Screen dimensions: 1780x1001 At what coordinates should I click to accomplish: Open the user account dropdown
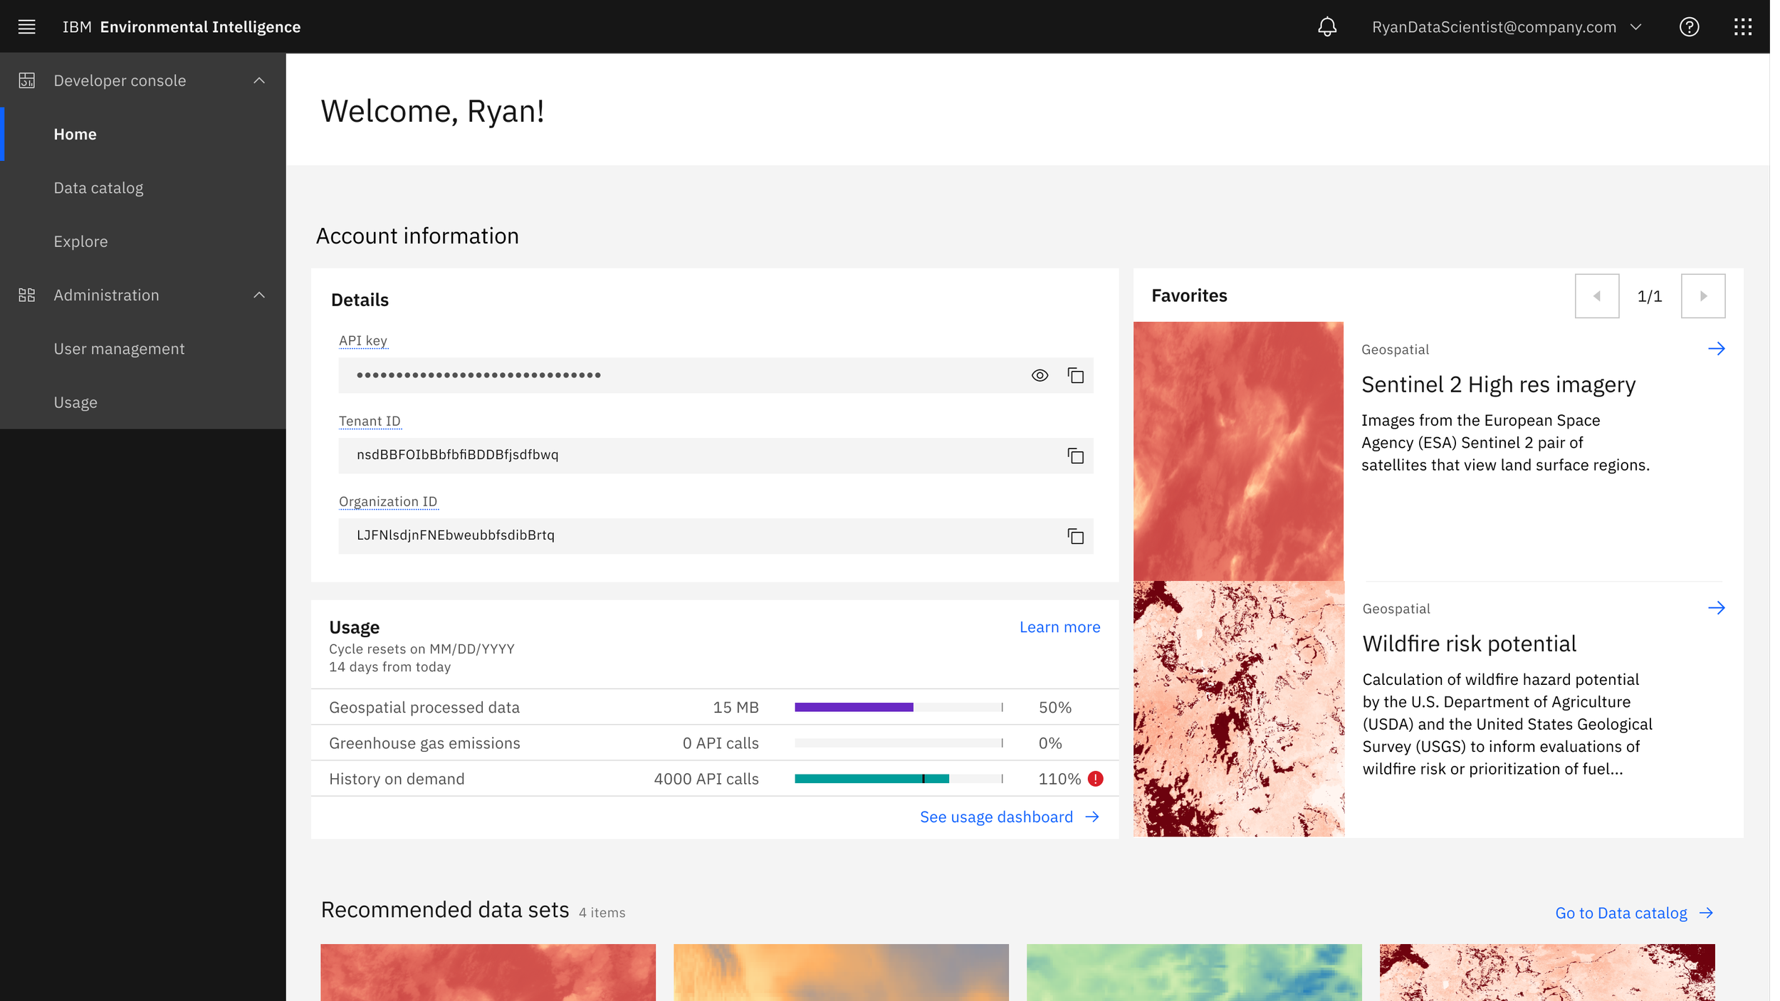tap(1636, 27)
